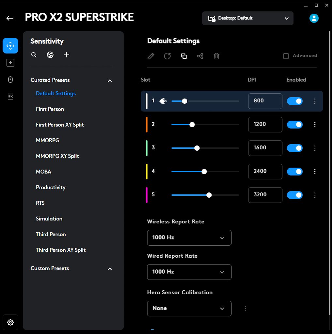Click DPI shift icon on slot 1
Viewport: 332px width, 334px height.
tap(163, 101)
